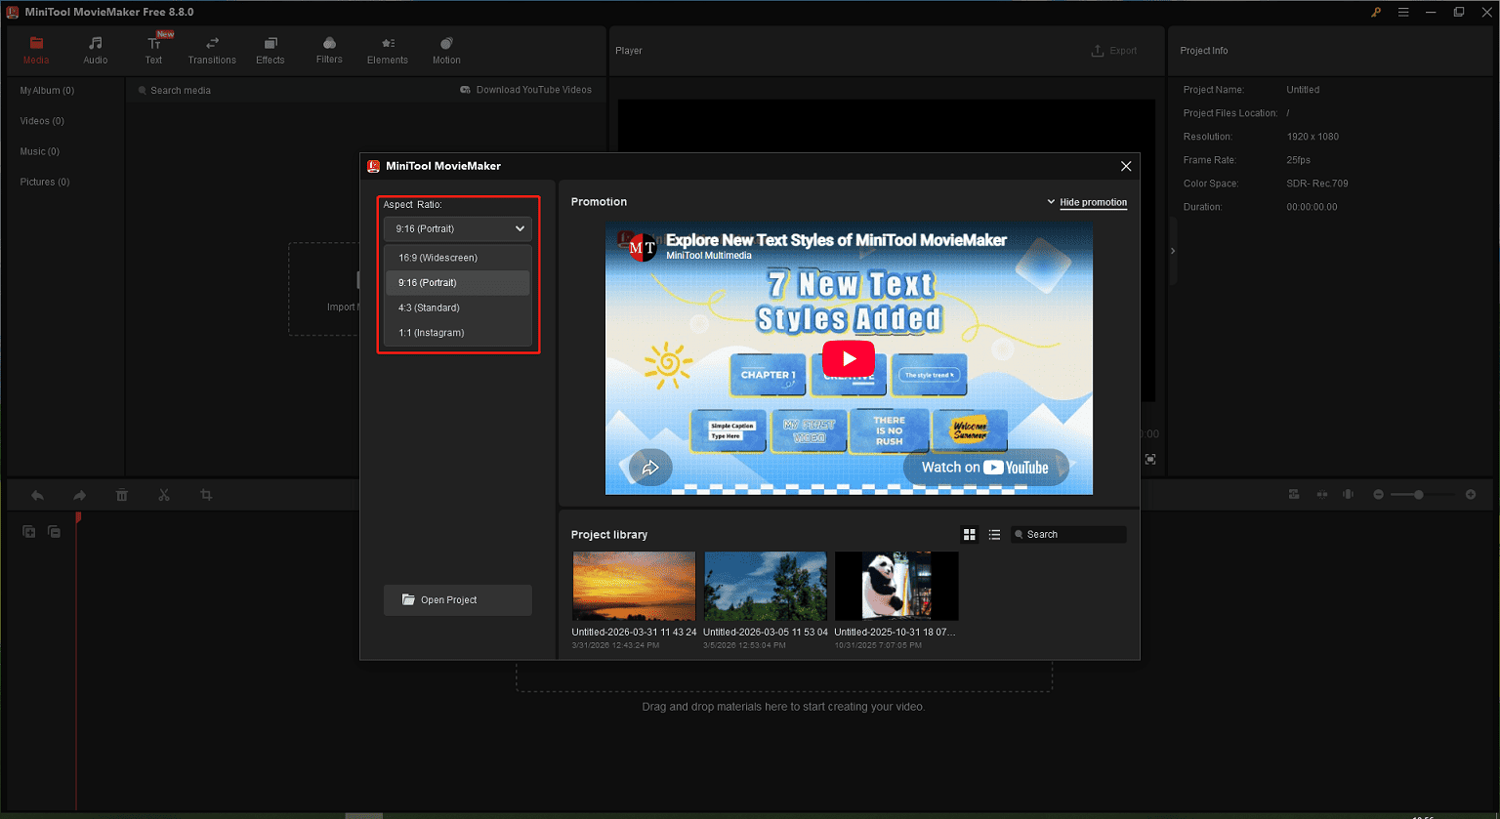This screenshot has width=1500, height=819.
Task: Click Download YouTube Videos link
Action: [526, 90]
